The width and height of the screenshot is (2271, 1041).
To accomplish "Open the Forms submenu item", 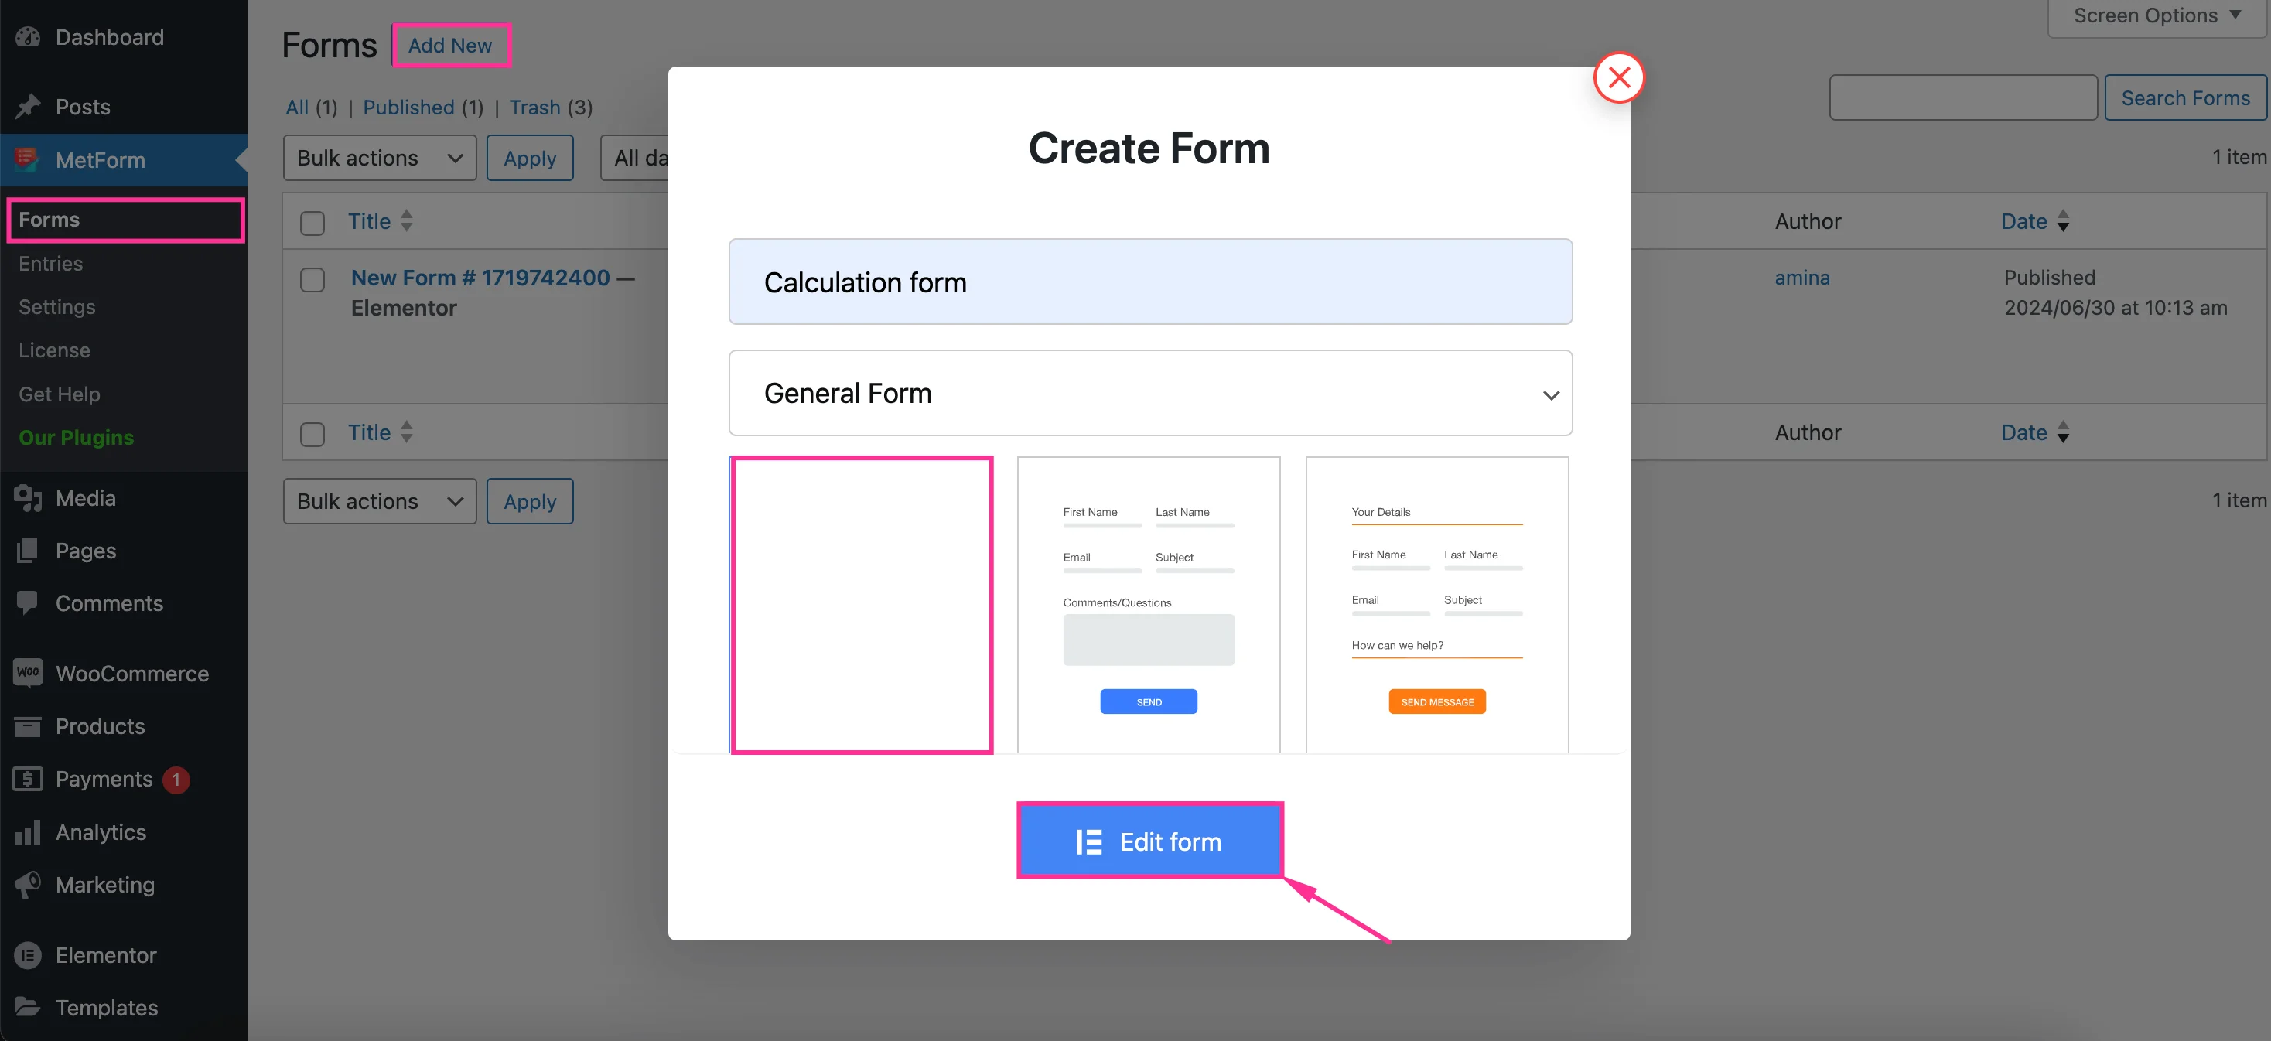I will click(125, 220).
